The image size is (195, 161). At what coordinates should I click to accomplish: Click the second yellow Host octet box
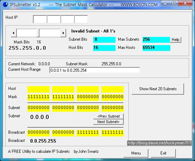click(63, 89)
